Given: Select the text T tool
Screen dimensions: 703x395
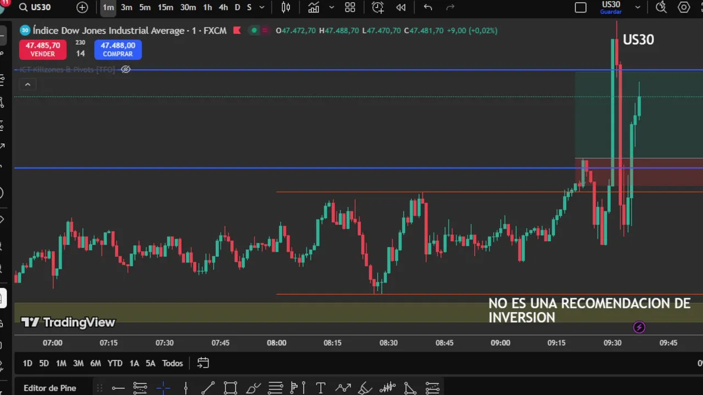Looking at the screenshot, I should [321, 388].
